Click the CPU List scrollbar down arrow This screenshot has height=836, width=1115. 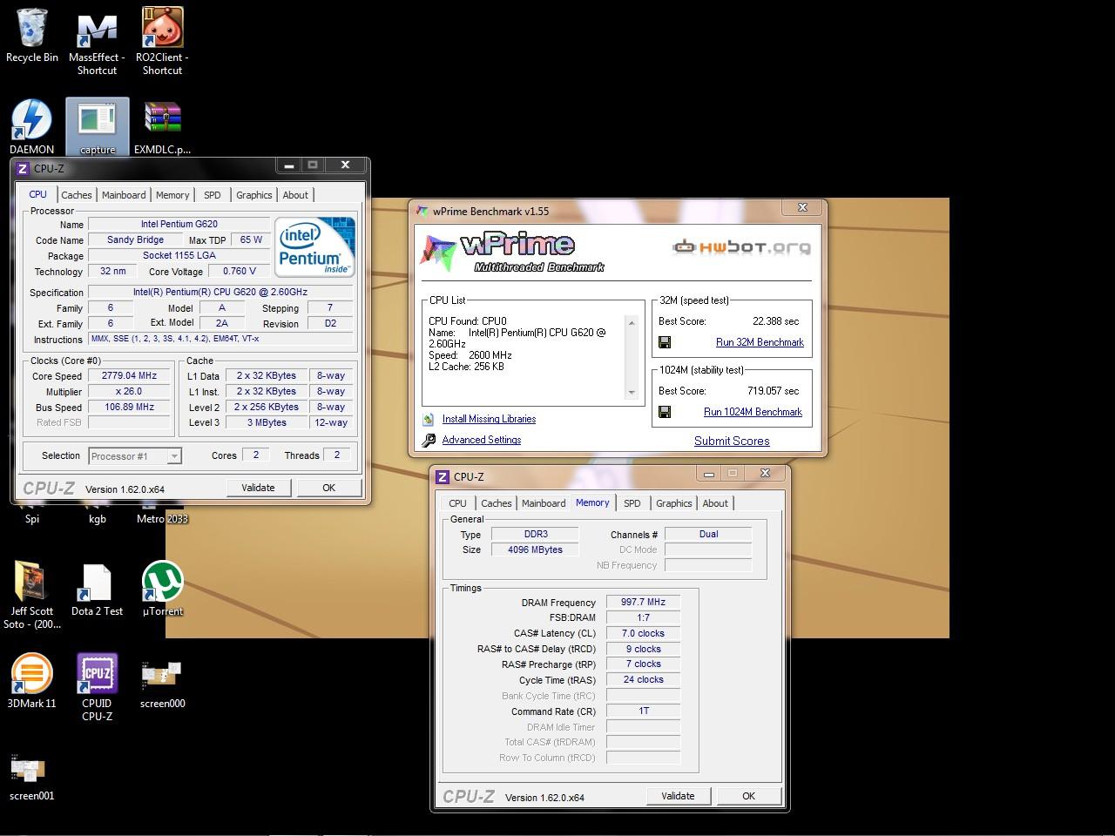click(632, 393)
